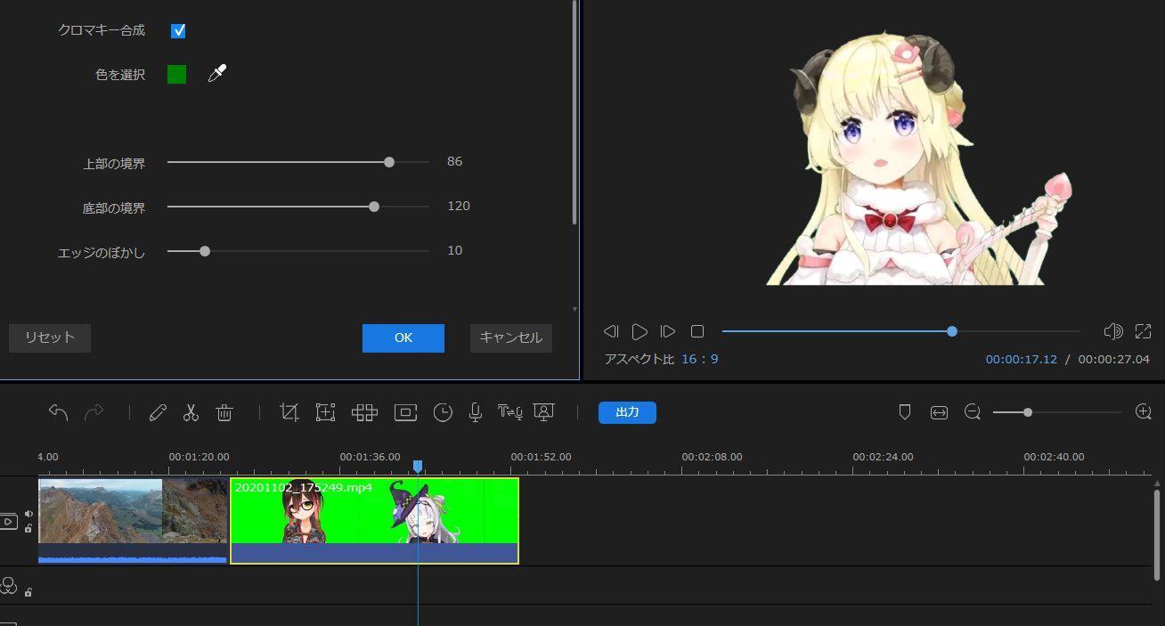
Task: Open the clock duration tool
Action: click(x=443, y=412)
